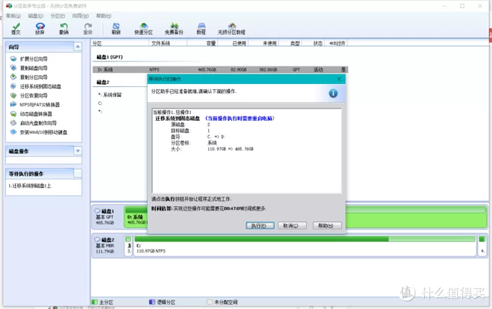The image size is (492, 309).
Task: Collapse the 等待执行的操作 pending operations panel
Action: click(78, 174)
